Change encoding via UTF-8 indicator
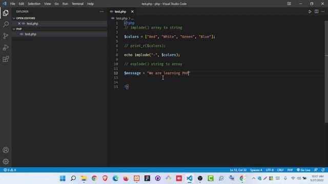Screen dimensions: 328x184 (x=270, y=170)
